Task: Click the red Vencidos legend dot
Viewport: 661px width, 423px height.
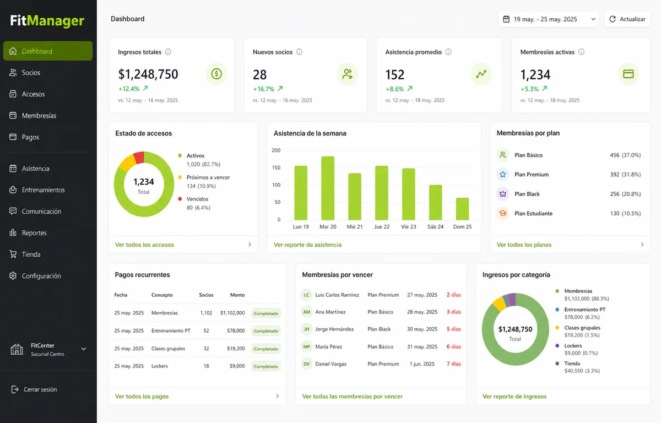Action: point(180,199)
